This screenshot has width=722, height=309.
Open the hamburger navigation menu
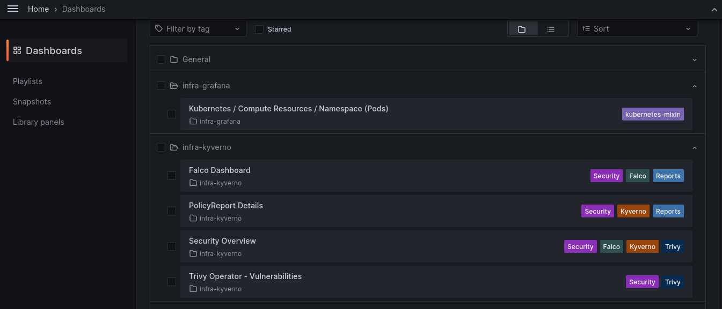13,9
